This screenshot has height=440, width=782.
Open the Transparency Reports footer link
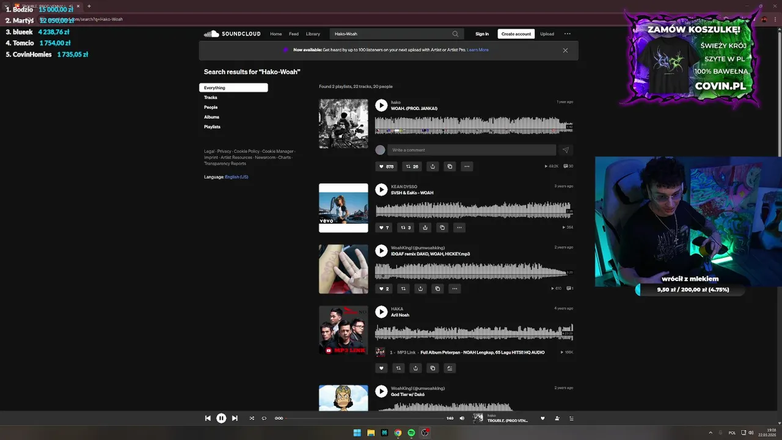pos(225,163)
